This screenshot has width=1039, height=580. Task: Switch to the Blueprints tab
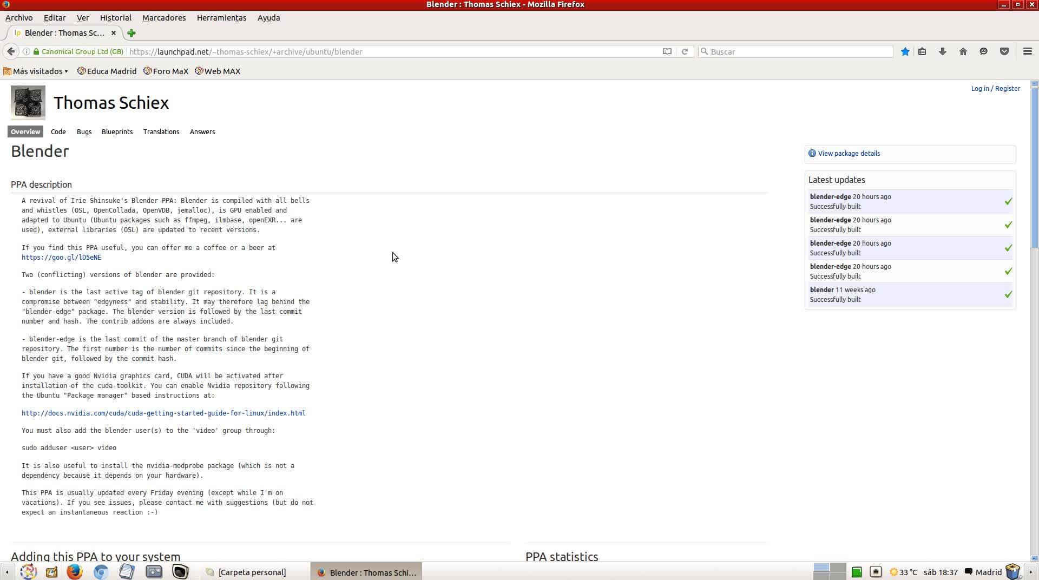click(x=117, y=131)
